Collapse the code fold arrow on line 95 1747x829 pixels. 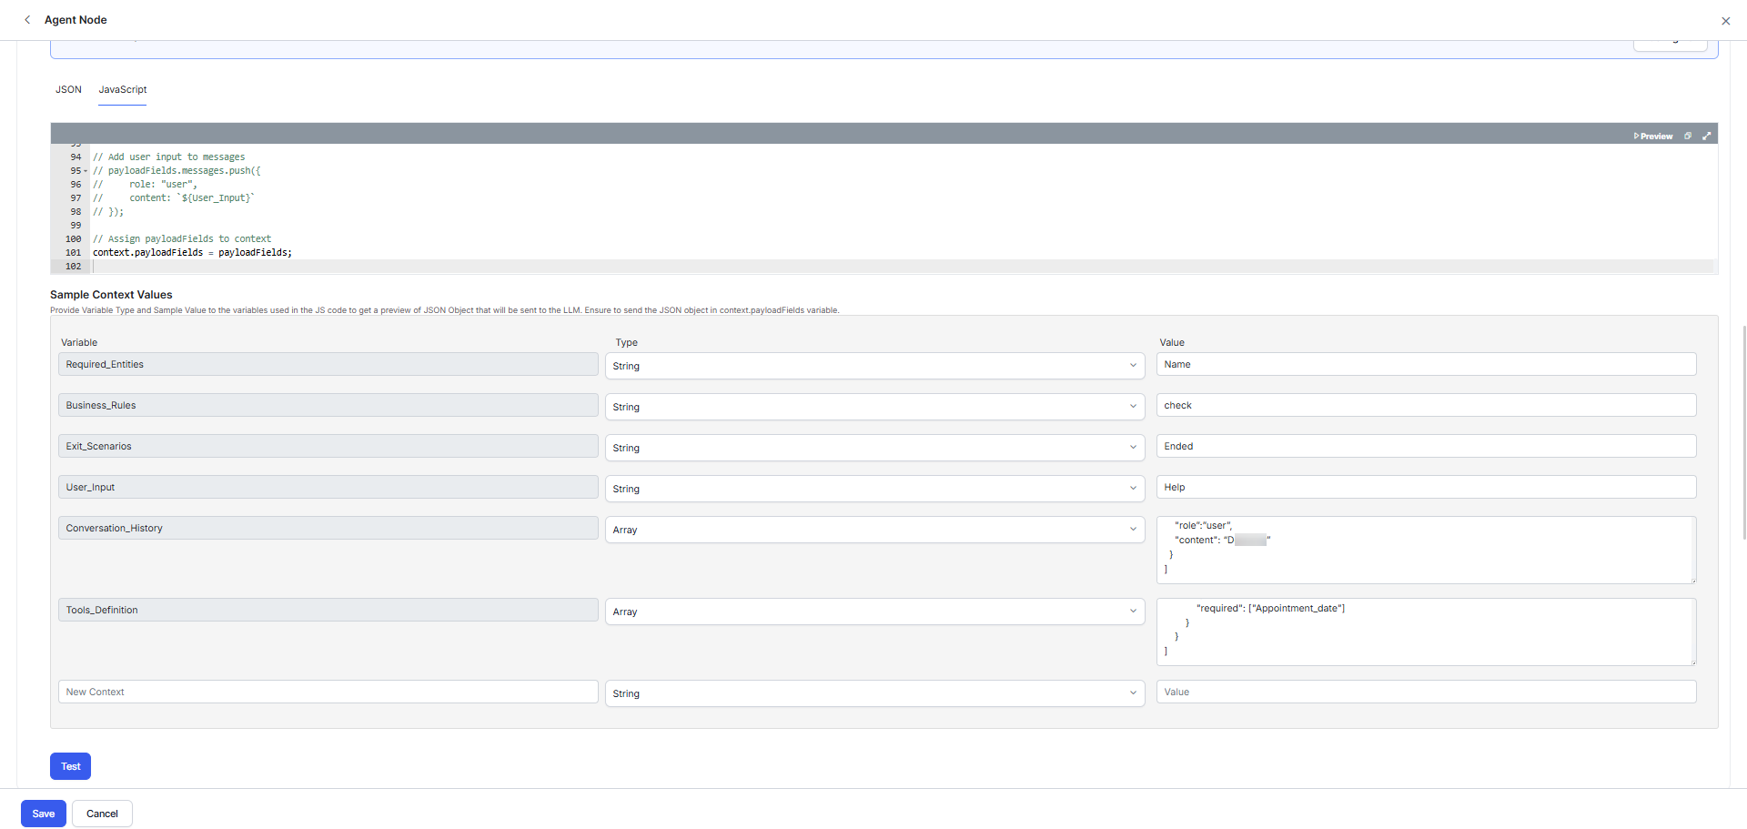pos(86,171)
